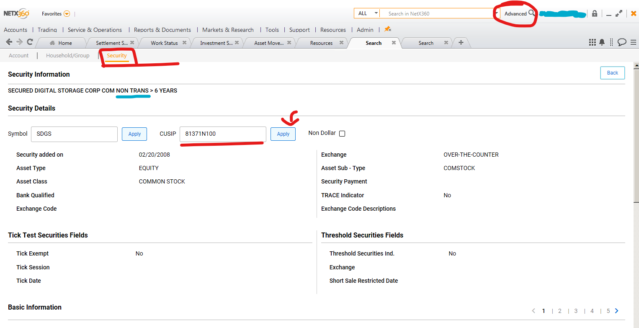This screenshot has height=328, width=639.
Task: Open the Admin menu
Action: [365, 30]
